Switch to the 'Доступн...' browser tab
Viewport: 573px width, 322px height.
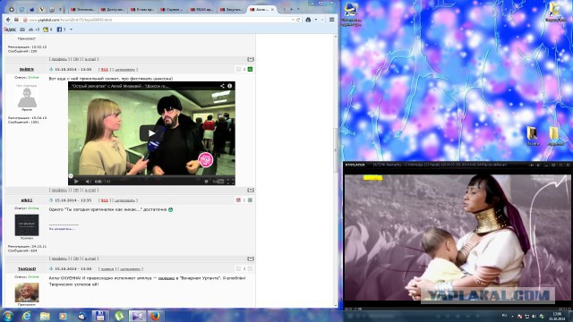coord(113,10)
